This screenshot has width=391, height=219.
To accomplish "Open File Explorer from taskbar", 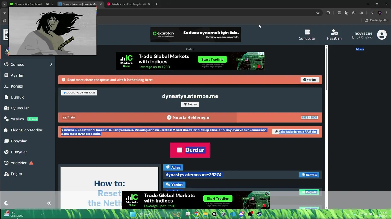I will tap(205, 214).
